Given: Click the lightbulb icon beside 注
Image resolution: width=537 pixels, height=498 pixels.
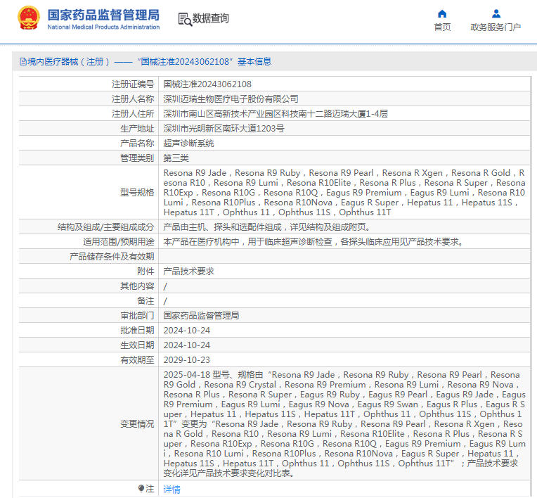Looking at the screenshot, I should (x=141, y=488).
